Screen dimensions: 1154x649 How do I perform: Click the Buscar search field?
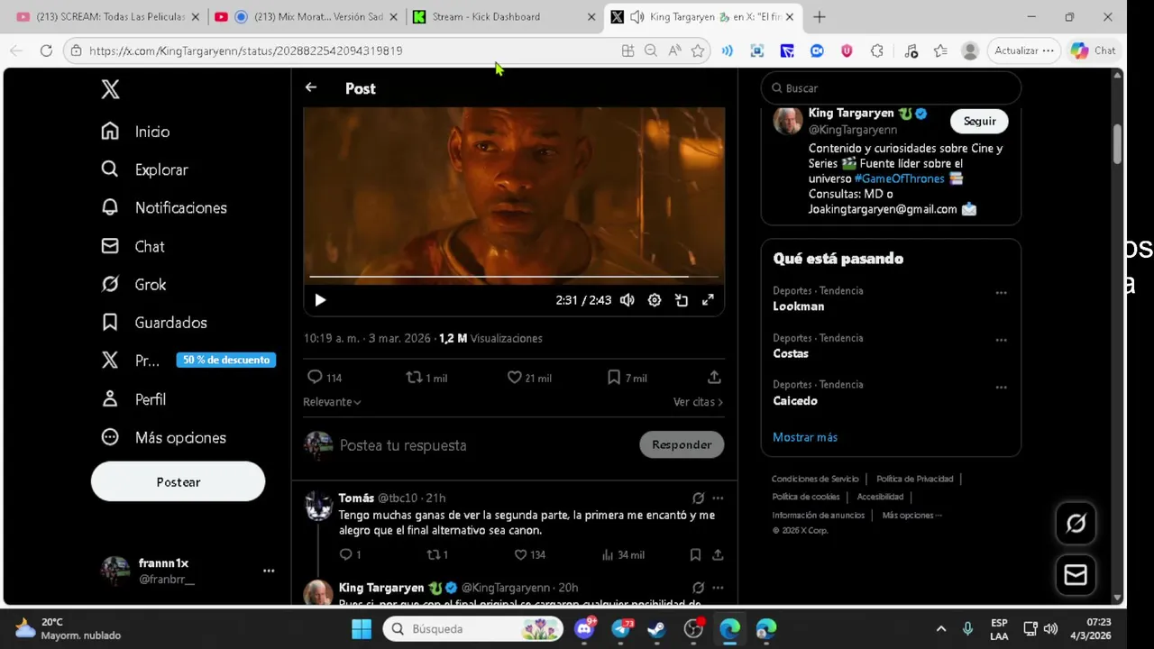point(891,88)
